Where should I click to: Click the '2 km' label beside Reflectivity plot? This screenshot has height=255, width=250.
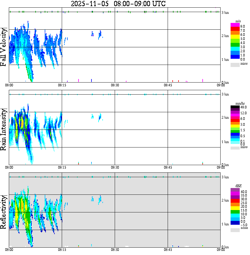click(225, 200)
